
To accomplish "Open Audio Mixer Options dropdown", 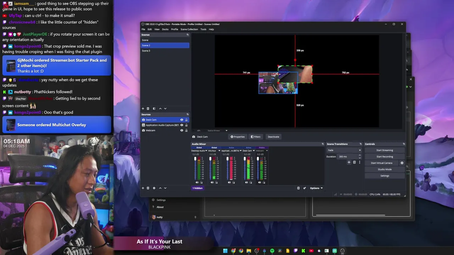I will [x=316, y=188].
